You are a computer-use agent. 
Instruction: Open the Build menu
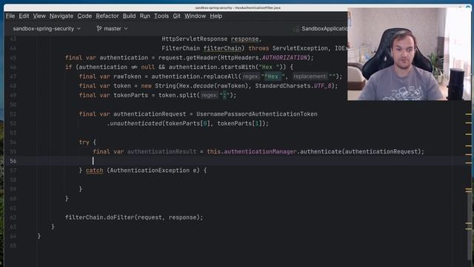click(129, 16)
